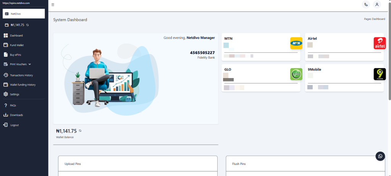Image resolution: width=391 pixels, height=176 pixels.
Task: Click the Downloads icon
Action: click(x=6, y=115)
